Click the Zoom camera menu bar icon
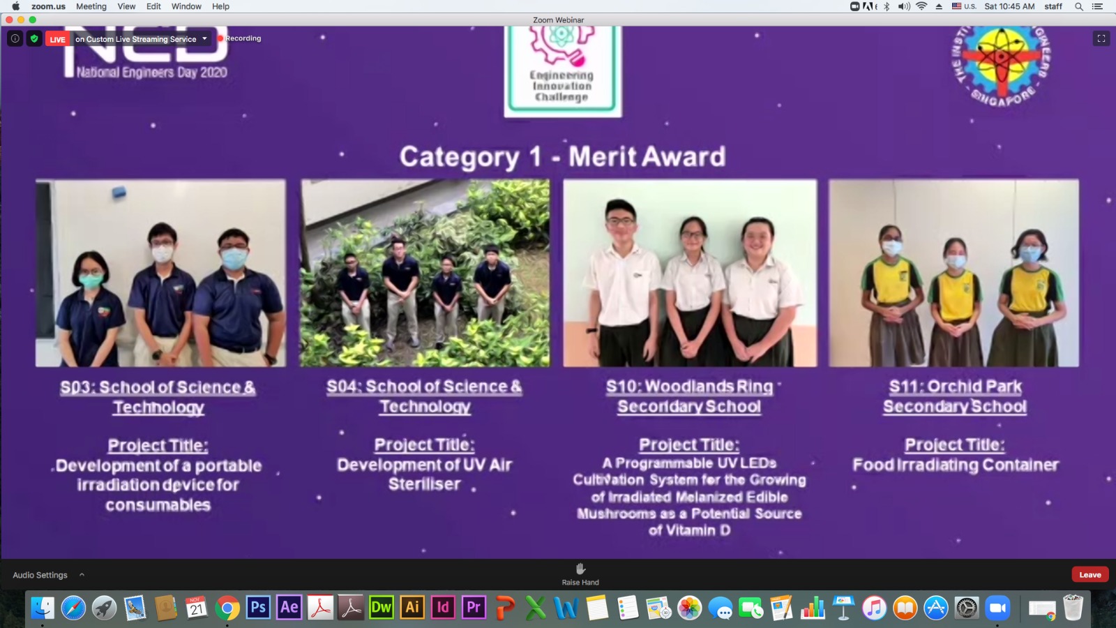Image resolution: width=1116 pixels, height=628 pixels. click(x=855, y=6)
